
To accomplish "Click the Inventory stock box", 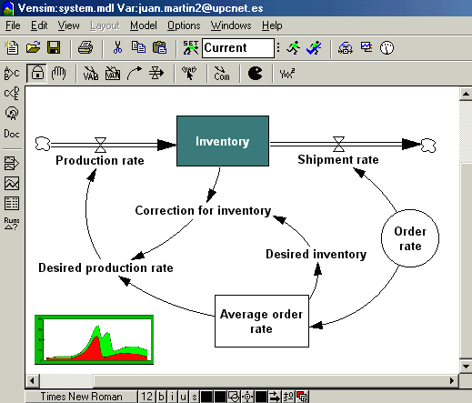I will [223, 141].
